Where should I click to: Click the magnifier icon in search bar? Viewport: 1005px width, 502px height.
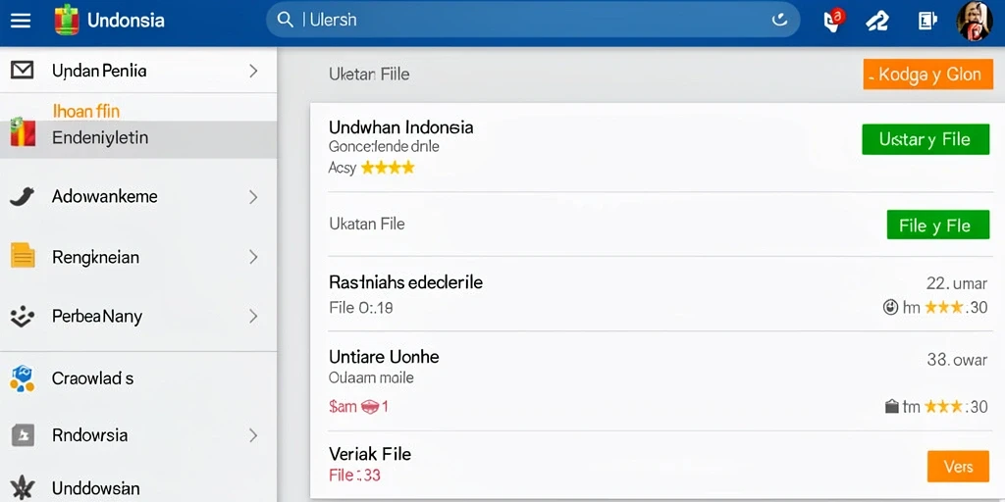[x=286, y=20]
